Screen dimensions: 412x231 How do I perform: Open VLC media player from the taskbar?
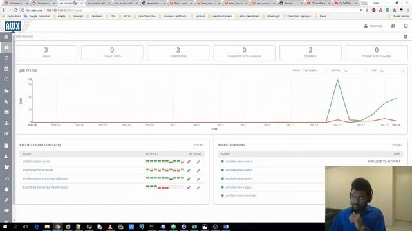(110, 227)
